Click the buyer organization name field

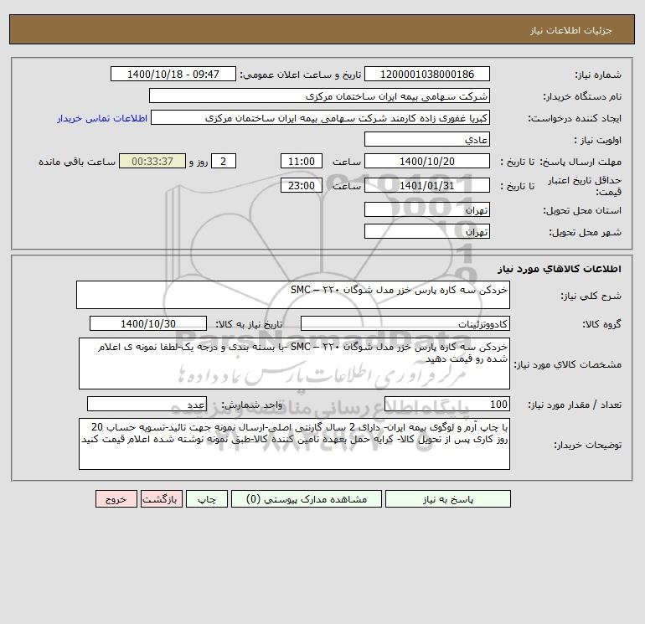click(x=319, y=95)
